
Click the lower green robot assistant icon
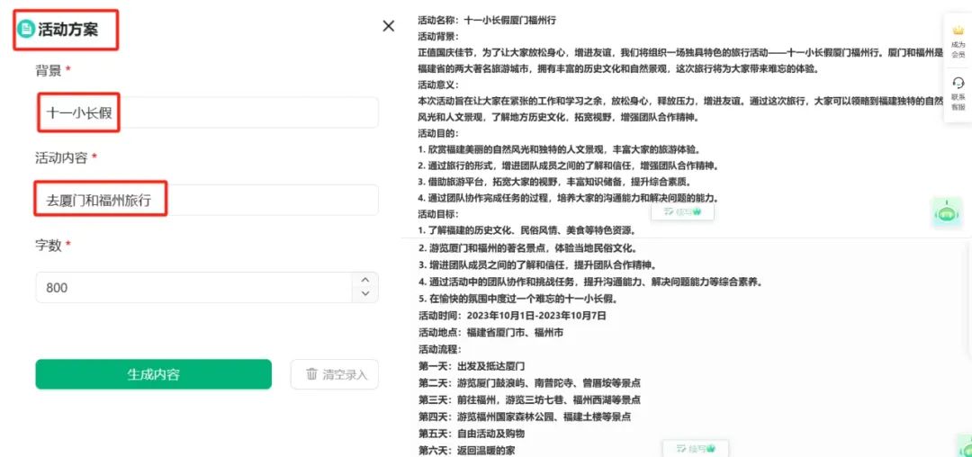click(x=963, y=446)
